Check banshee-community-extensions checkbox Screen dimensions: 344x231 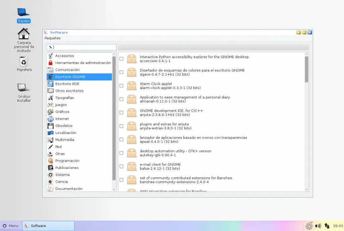coord(121,180)
